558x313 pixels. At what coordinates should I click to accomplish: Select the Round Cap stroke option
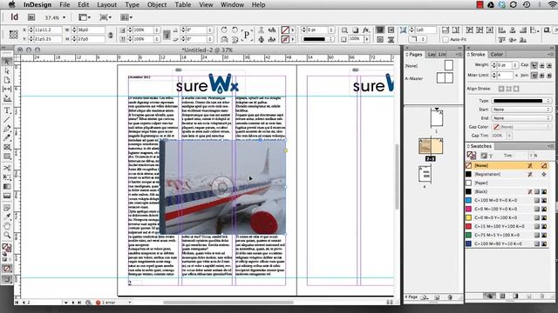[542, 65]
